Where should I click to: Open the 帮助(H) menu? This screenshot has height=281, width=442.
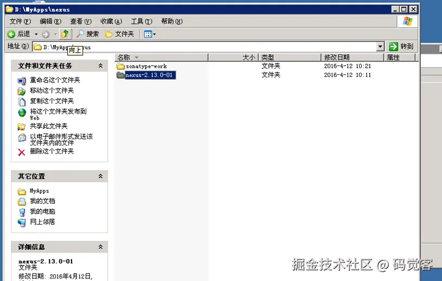point(172,21)
